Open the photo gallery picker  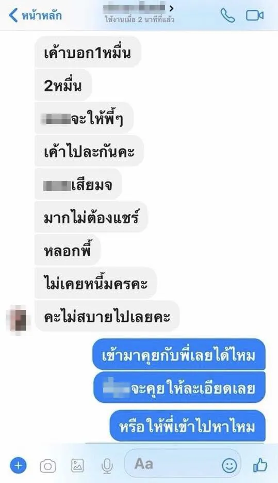[x=77, y=465]
